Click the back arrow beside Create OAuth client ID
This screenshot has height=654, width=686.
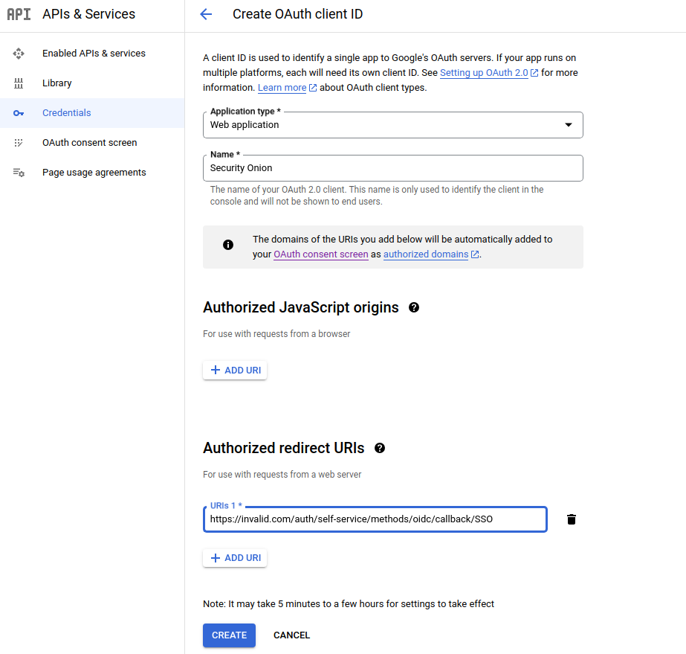[206, 14]
